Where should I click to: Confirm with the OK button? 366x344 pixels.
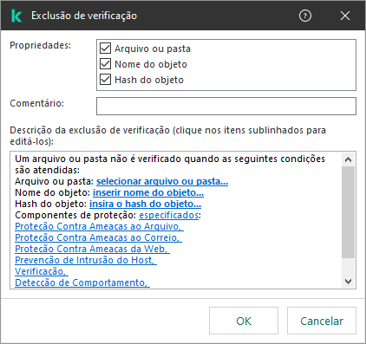[244, 321]
